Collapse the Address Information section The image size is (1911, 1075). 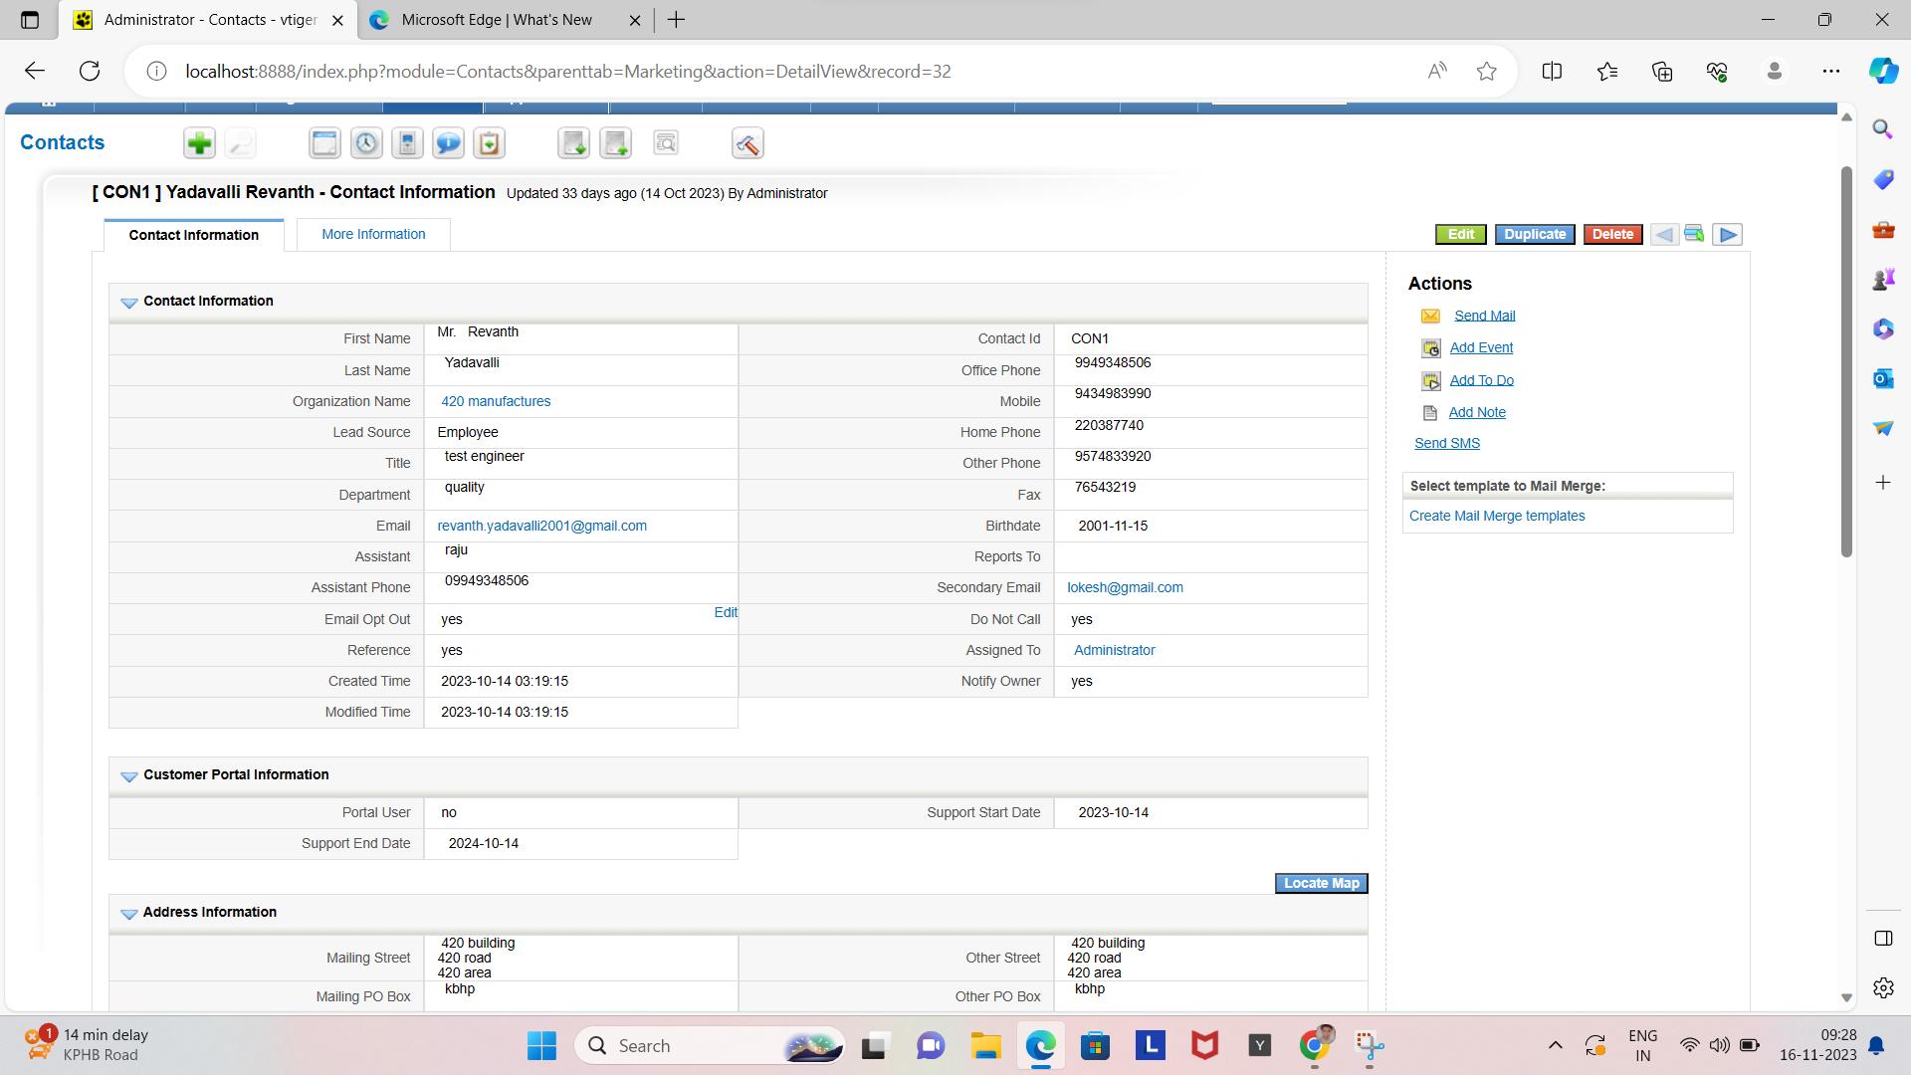click(x=128, y=914)
